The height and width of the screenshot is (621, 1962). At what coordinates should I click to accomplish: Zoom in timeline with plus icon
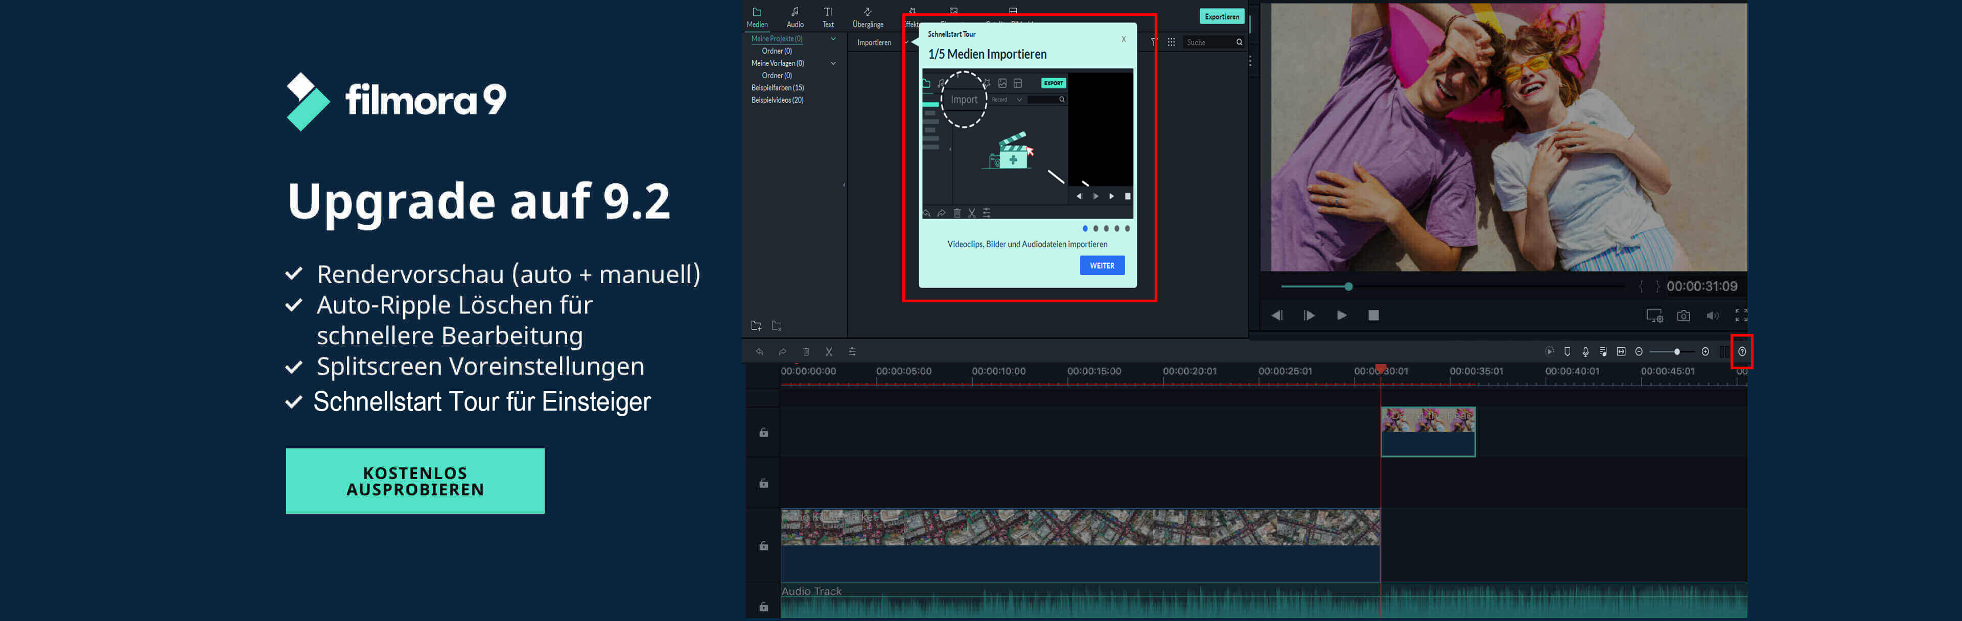[1704, 351]
